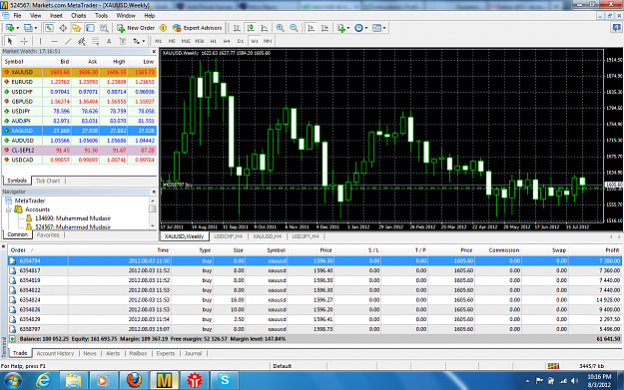Open the Tools menu
Screen dimensions: 624x390
click(x=101, y=16)
